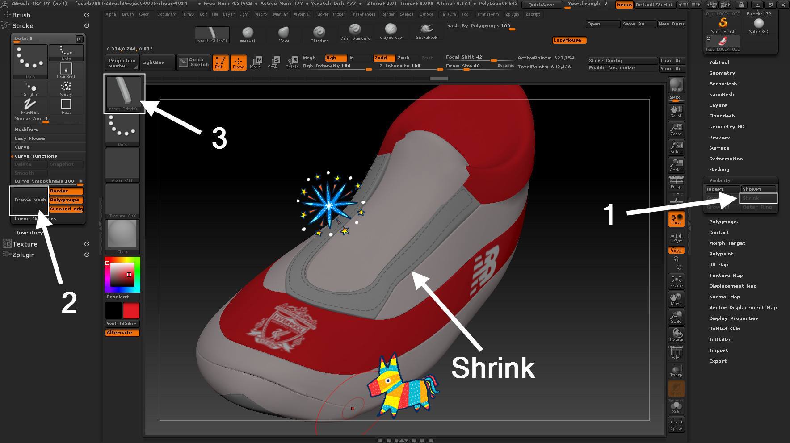Open the Preferences menu
Viewport: 790px width, 443px height.
coord(362,14)
